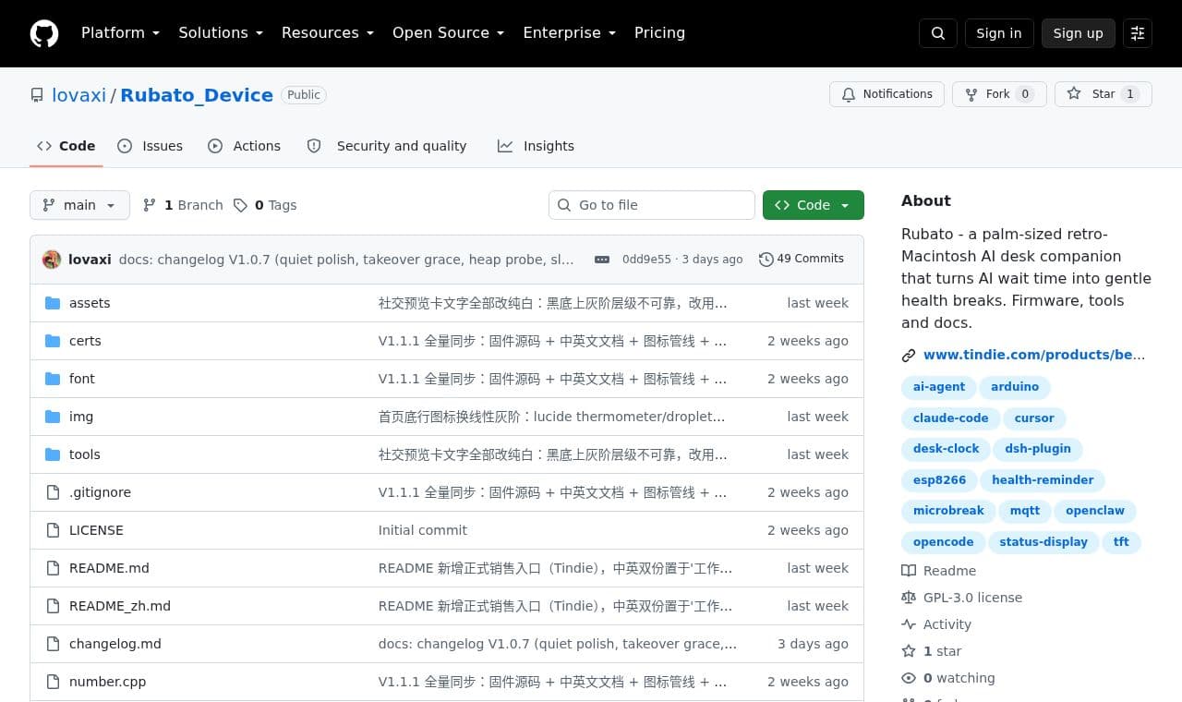Switch to the Insights tab
This screenshot has height=702, width=1182.
(536, 146)
